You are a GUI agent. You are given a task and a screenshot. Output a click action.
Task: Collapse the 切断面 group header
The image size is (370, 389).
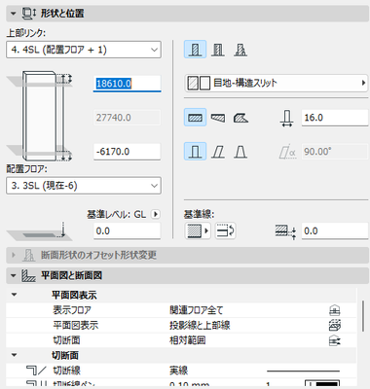point(14,355)
